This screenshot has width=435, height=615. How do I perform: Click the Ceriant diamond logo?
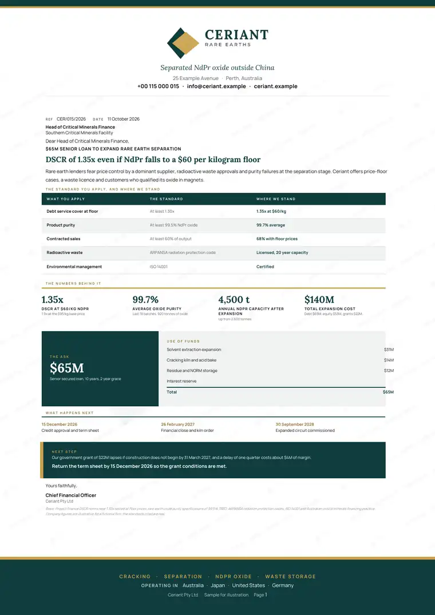coord(183,43)
